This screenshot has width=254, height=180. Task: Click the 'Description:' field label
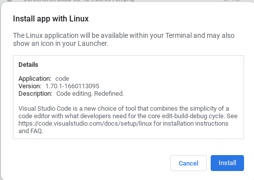click(35, 94)
